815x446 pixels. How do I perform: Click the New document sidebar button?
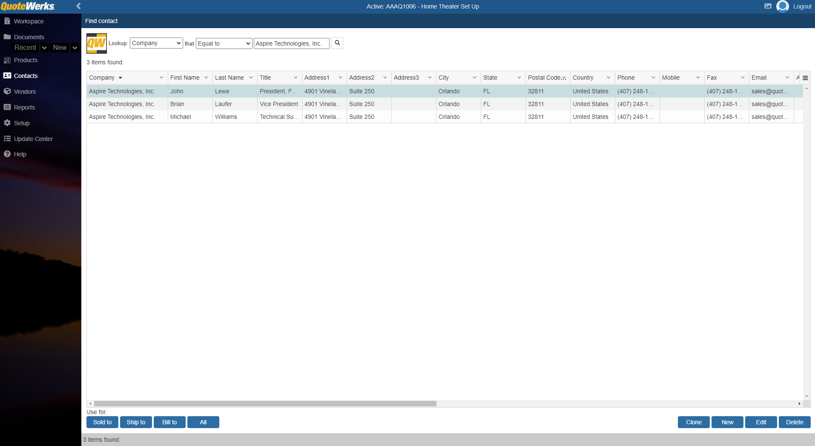60,48
